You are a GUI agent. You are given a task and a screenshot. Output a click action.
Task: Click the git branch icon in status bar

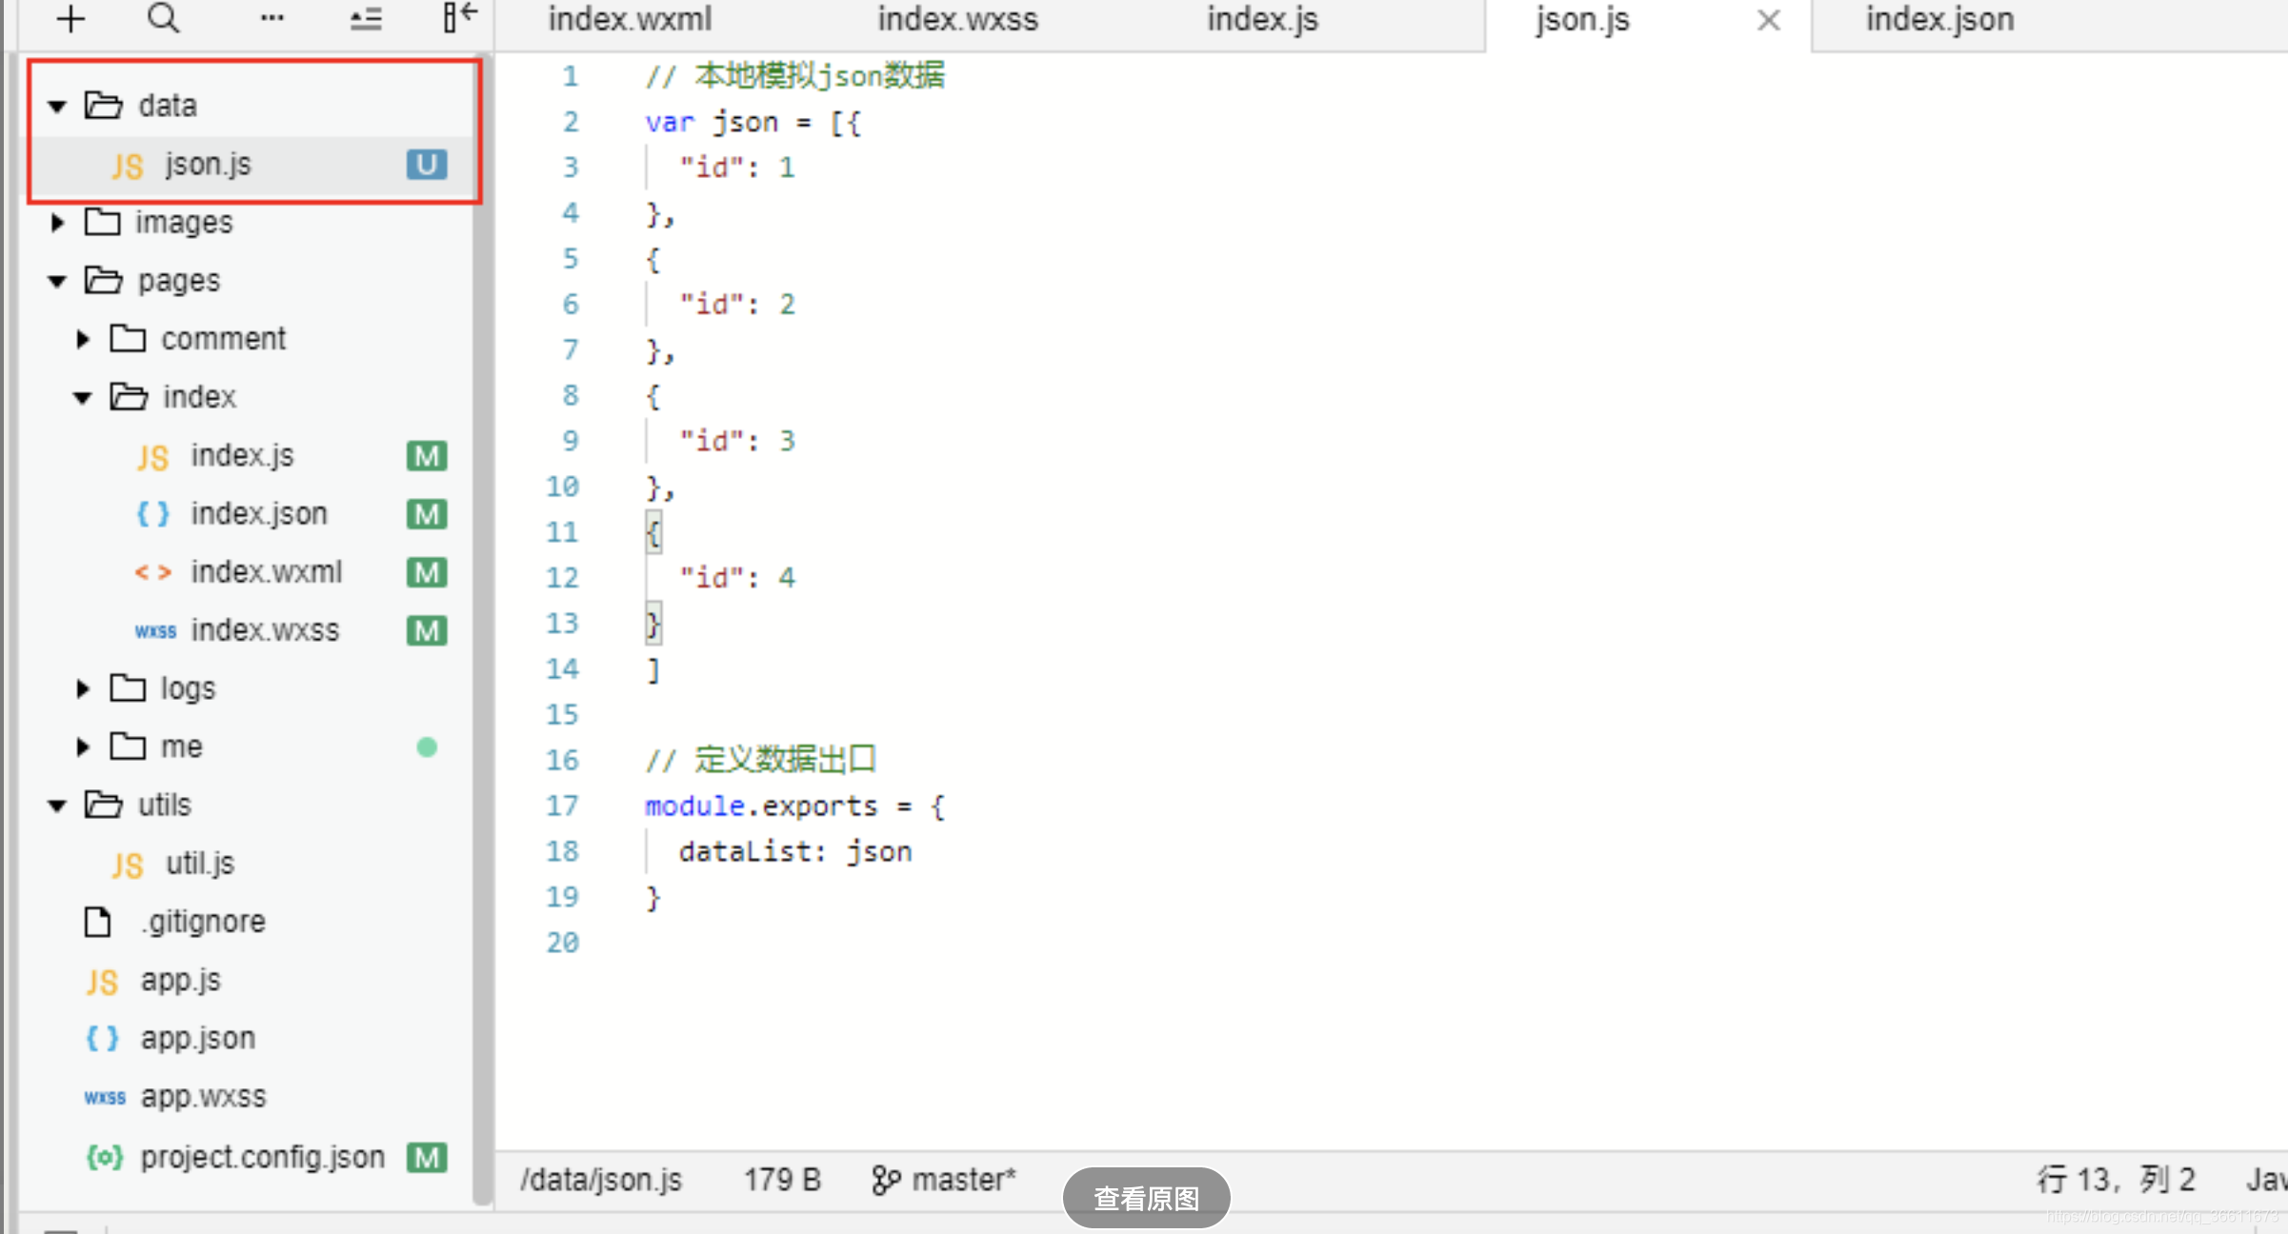point(885,1181)
